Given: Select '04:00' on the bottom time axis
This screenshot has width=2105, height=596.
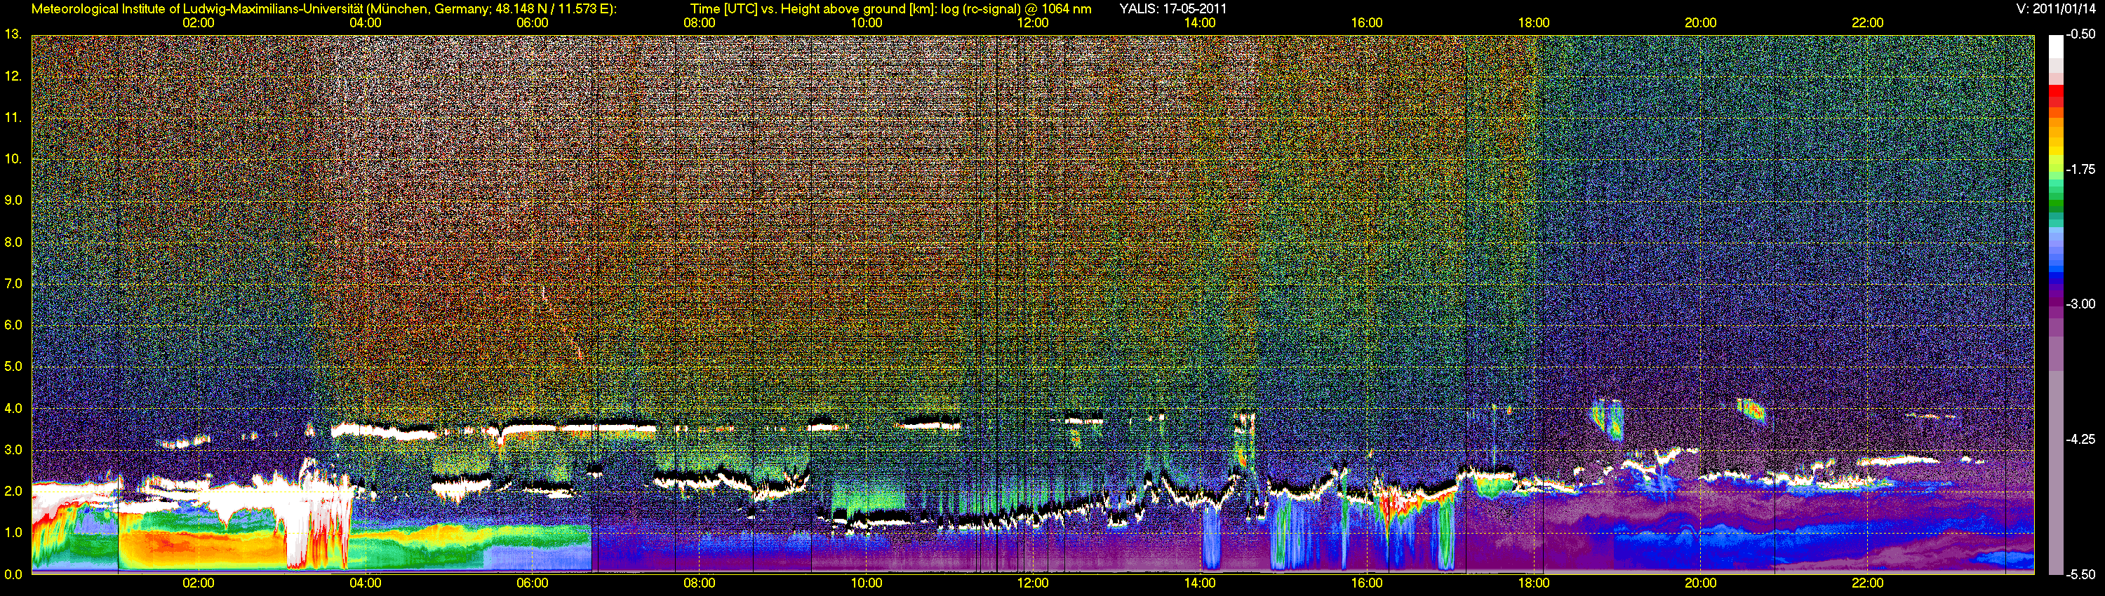Looking at the screenshot, I should [366, 583].
